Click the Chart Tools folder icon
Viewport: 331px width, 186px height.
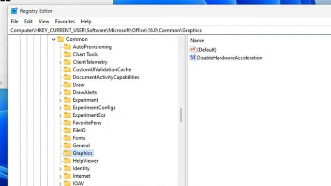[67, 54]
